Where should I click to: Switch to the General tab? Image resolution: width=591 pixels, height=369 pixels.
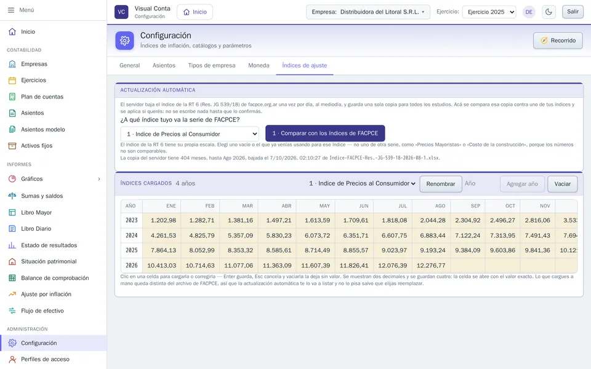coord(130,66)
